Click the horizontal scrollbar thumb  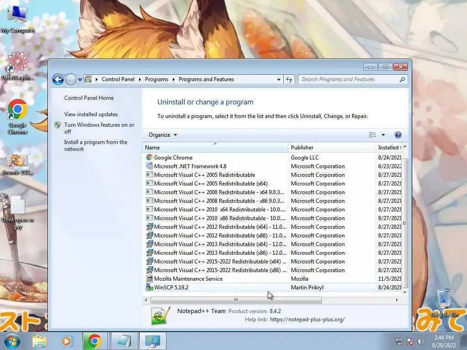[236, 300]
